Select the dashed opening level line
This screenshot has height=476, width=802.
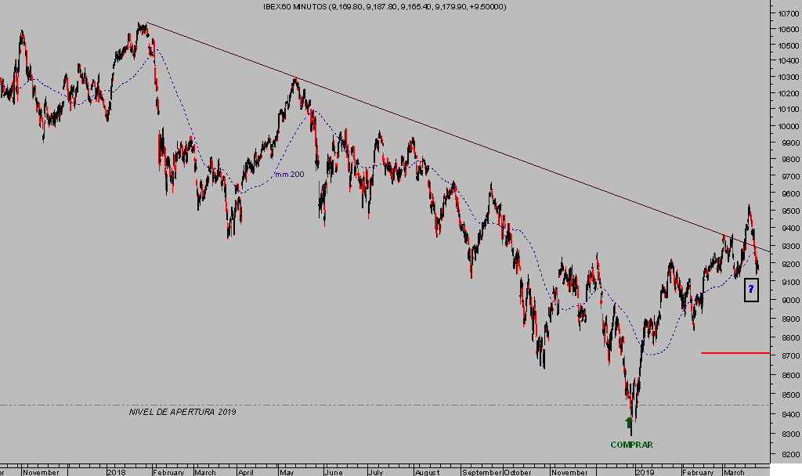(x=385, y=405)
